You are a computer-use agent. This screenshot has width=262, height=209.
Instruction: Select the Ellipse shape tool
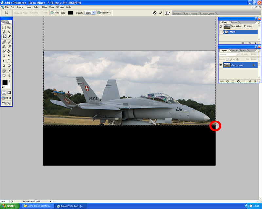pos(9,66)
